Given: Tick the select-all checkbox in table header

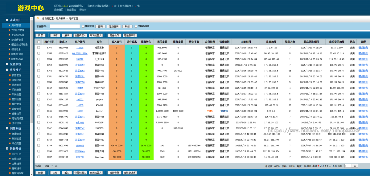Looking at the screenshot, I should tap(39, 42).
